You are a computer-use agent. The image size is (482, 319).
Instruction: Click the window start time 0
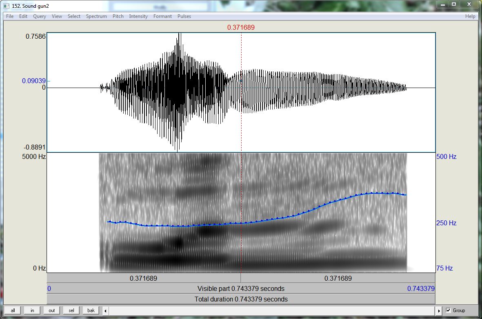coord(49,288)
